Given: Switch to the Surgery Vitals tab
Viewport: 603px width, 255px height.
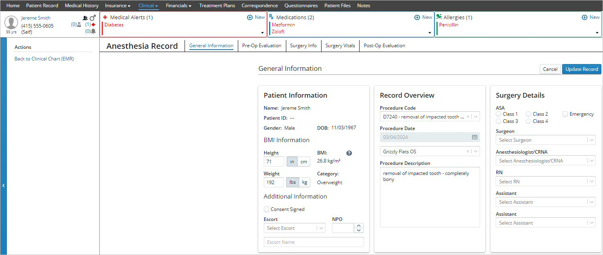Looking at the screenshot, I should click(340, 46).
